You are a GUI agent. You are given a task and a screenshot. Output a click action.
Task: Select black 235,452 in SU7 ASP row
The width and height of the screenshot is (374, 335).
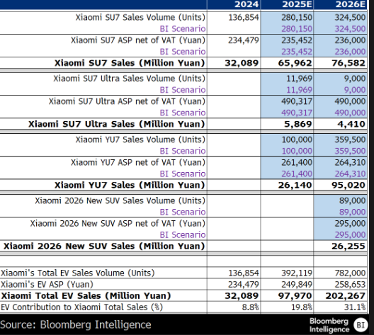tap(297, 40)
